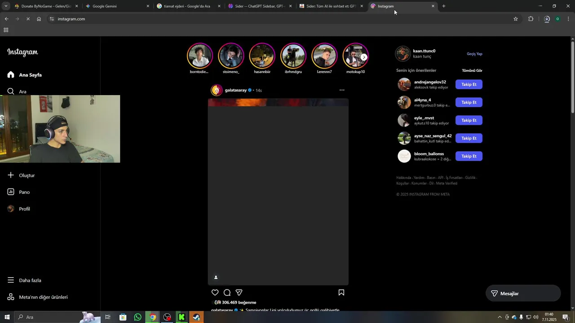This screenshot has width=575, height=323.
Task: Open the Daha fazla menu
Action: point(24,280)
